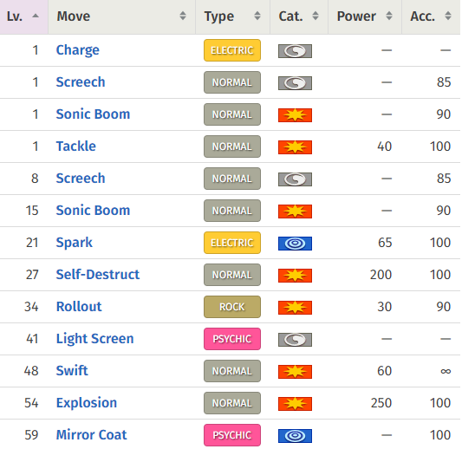Click the Normal type badge for Explosion
The width and height of the screenshot is (462, 449).
coord(232,404)
